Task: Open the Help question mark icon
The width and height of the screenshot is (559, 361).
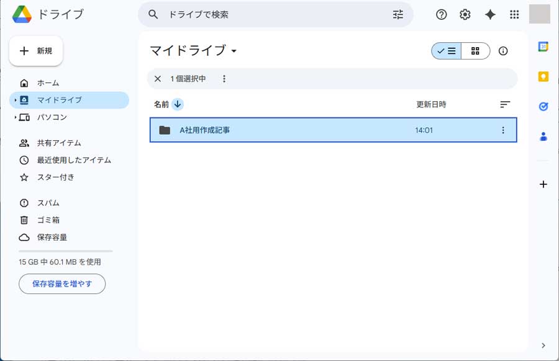Action: click(x=442, y=15)
